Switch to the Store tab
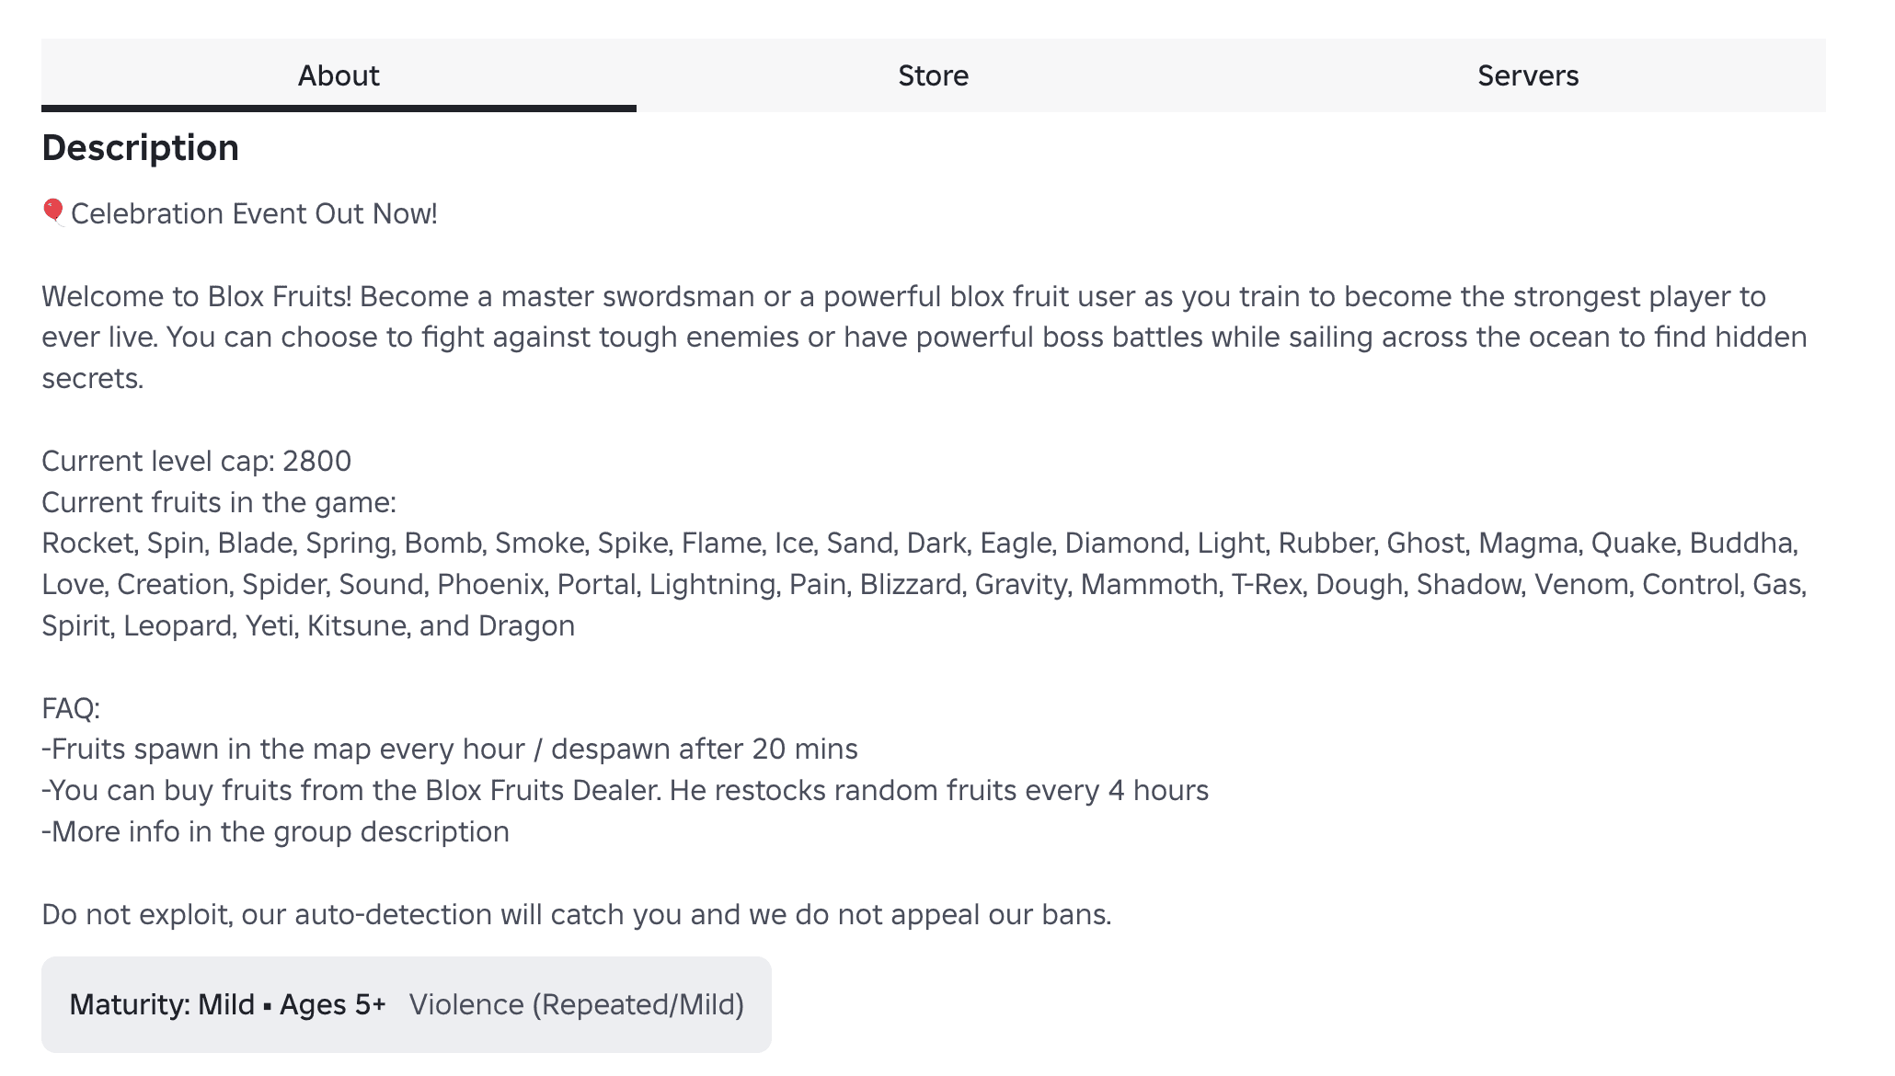Screen dimensions: 1895x1076 933,75
